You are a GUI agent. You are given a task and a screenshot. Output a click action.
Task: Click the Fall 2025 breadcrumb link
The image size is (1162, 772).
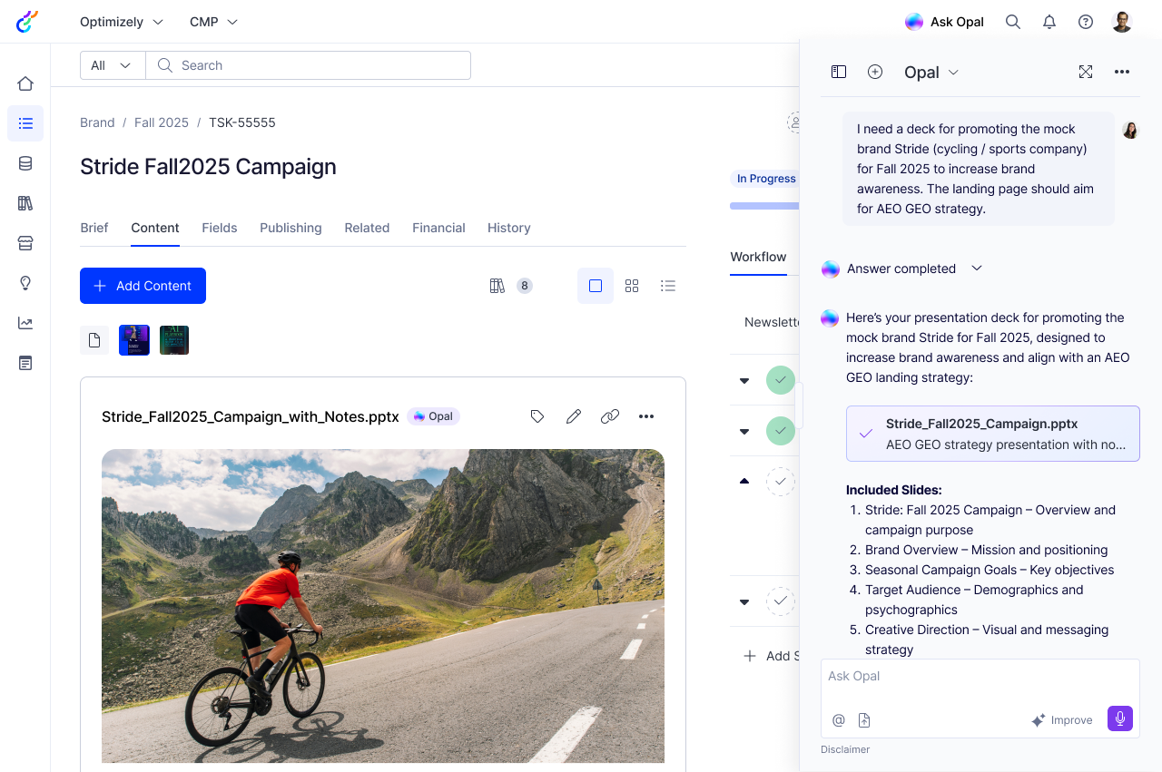pyautogui.click(x=162, y=122)
